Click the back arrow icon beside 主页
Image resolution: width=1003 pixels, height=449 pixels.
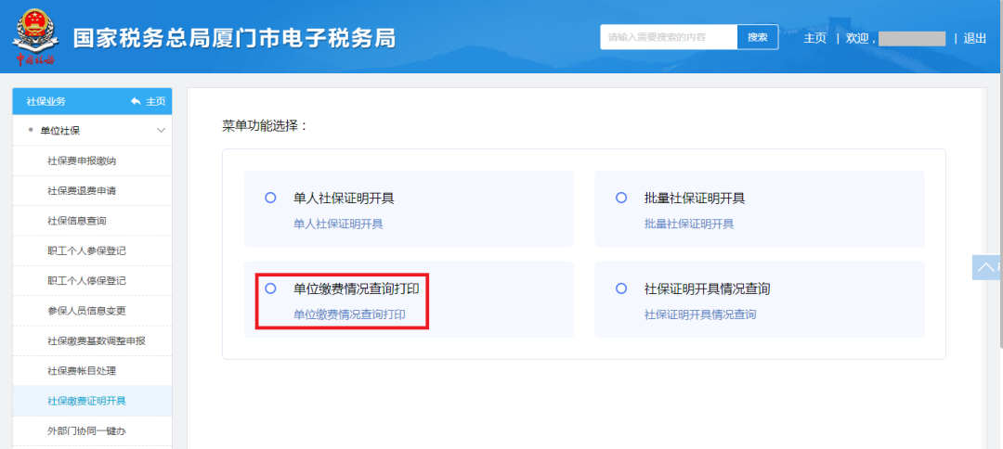tap(136, 101)
